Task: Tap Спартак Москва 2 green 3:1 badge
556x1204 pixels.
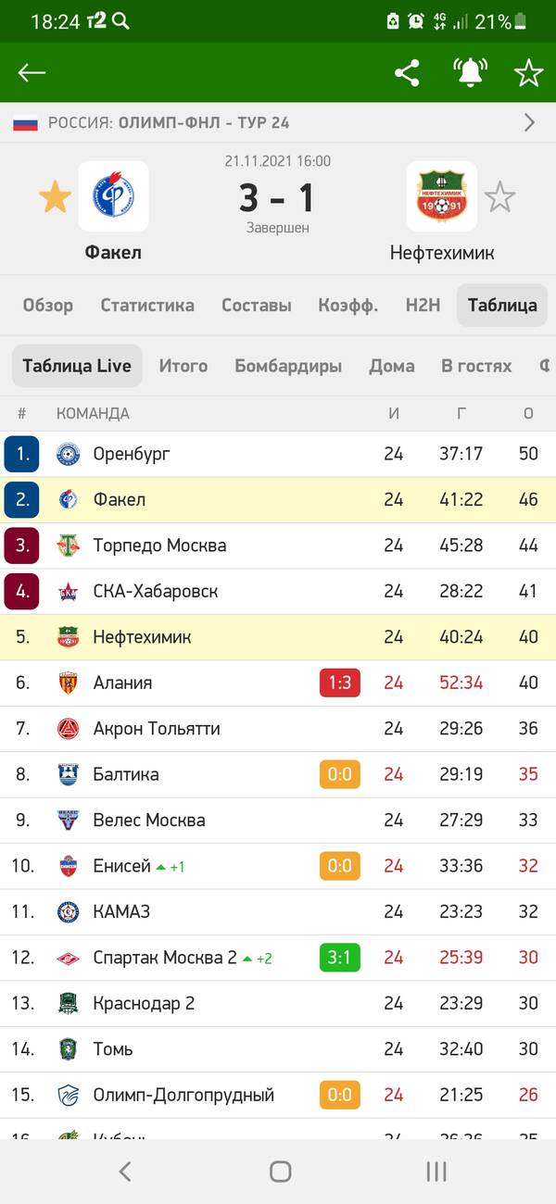Action: (339, 958)
